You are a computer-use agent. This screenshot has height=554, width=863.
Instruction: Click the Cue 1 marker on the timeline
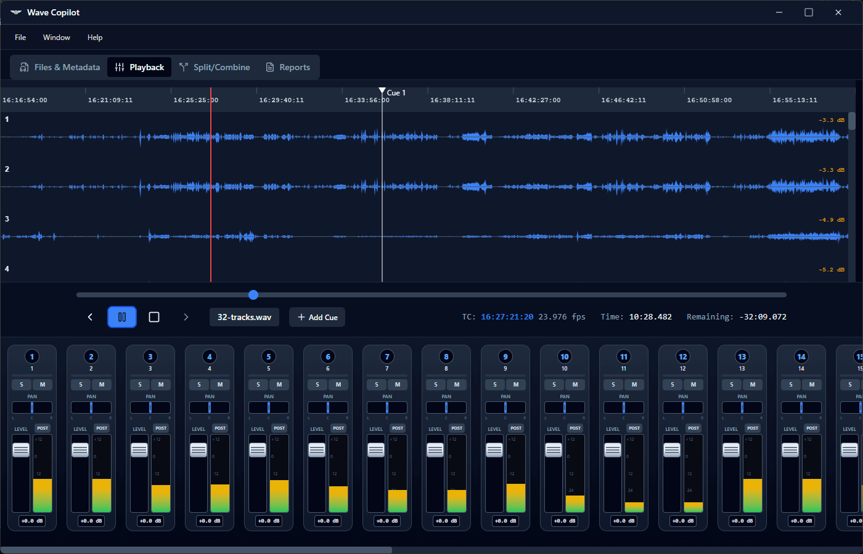382,92
